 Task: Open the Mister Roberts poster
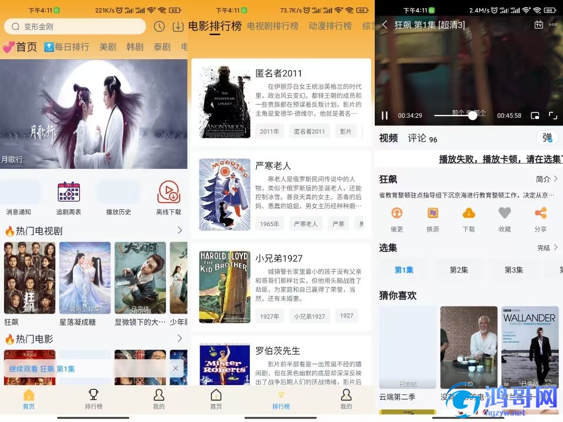[x=225, y=364]
